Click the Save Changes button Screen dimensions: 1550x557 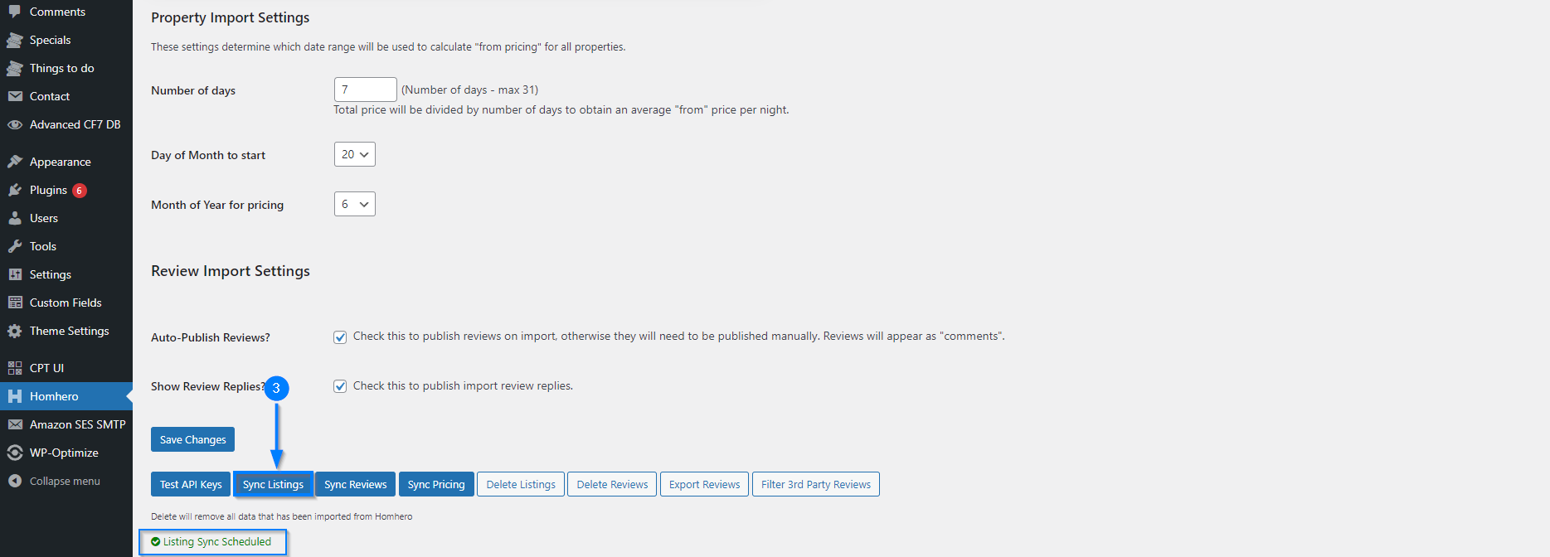pos(192,439)
